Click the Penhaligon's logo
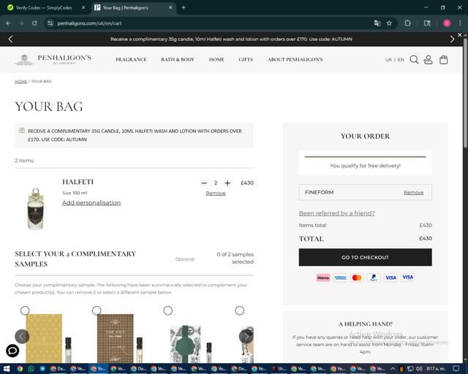The height and width of the screenshot is (374, 468). 53,59
